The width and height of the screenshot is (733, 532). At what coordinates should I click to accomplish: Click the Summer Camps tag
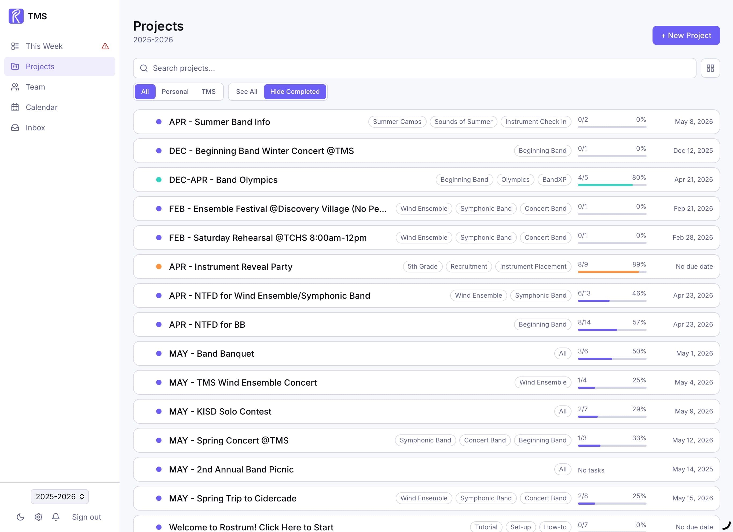click(397, 122)
